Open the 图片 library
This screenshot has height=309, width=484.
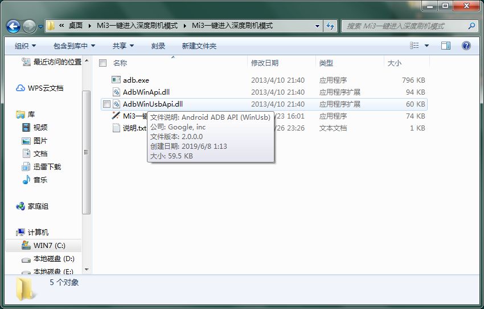[40, 141]
